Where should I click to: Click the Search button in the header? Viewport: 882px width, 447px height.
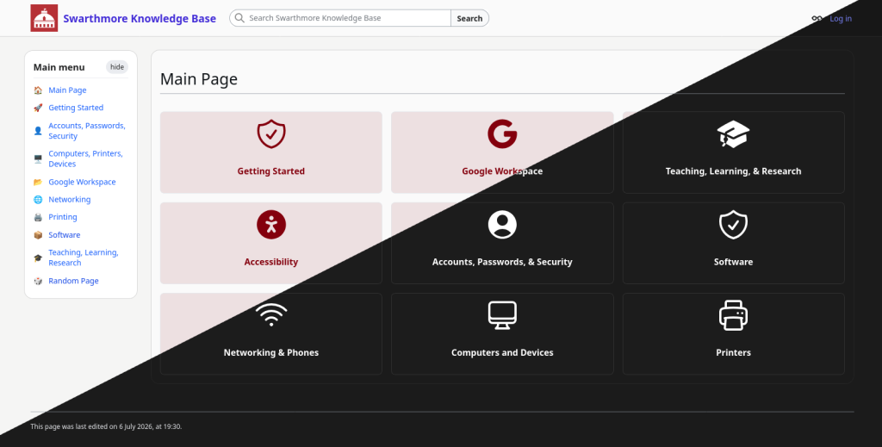pyautogui.click(x=469, y=18)
